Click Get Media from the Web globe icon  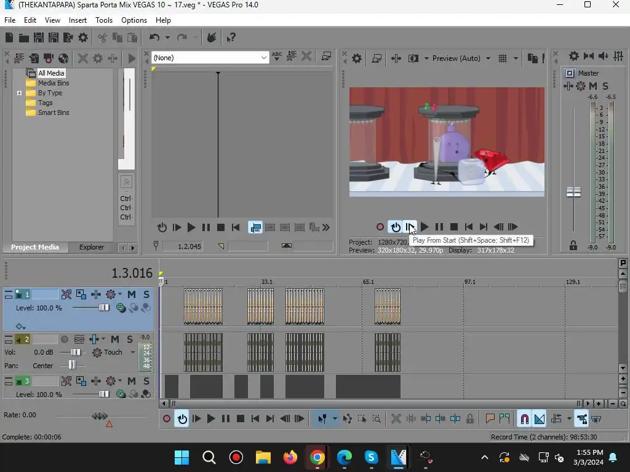[63, 58]
